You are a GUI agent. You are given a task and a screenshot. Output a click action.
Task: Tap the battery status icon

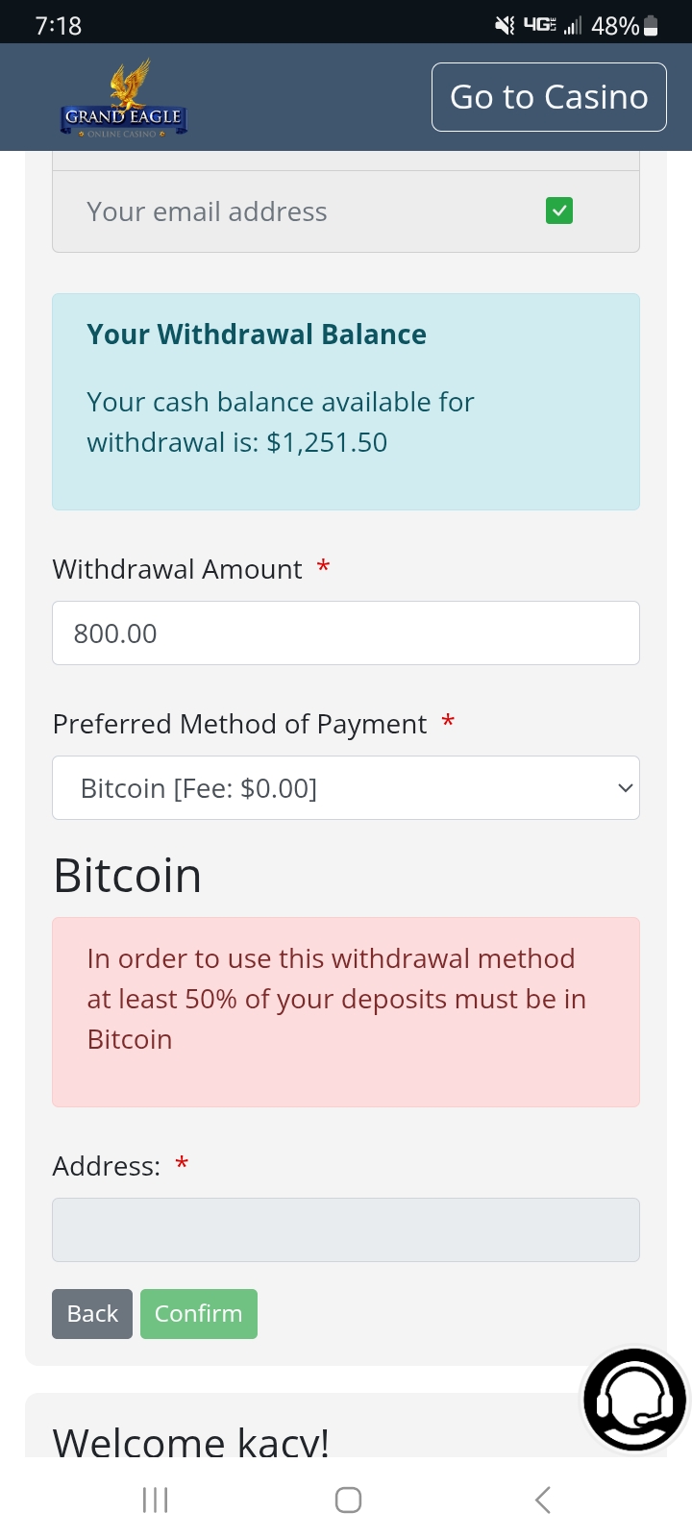(651, 26)
